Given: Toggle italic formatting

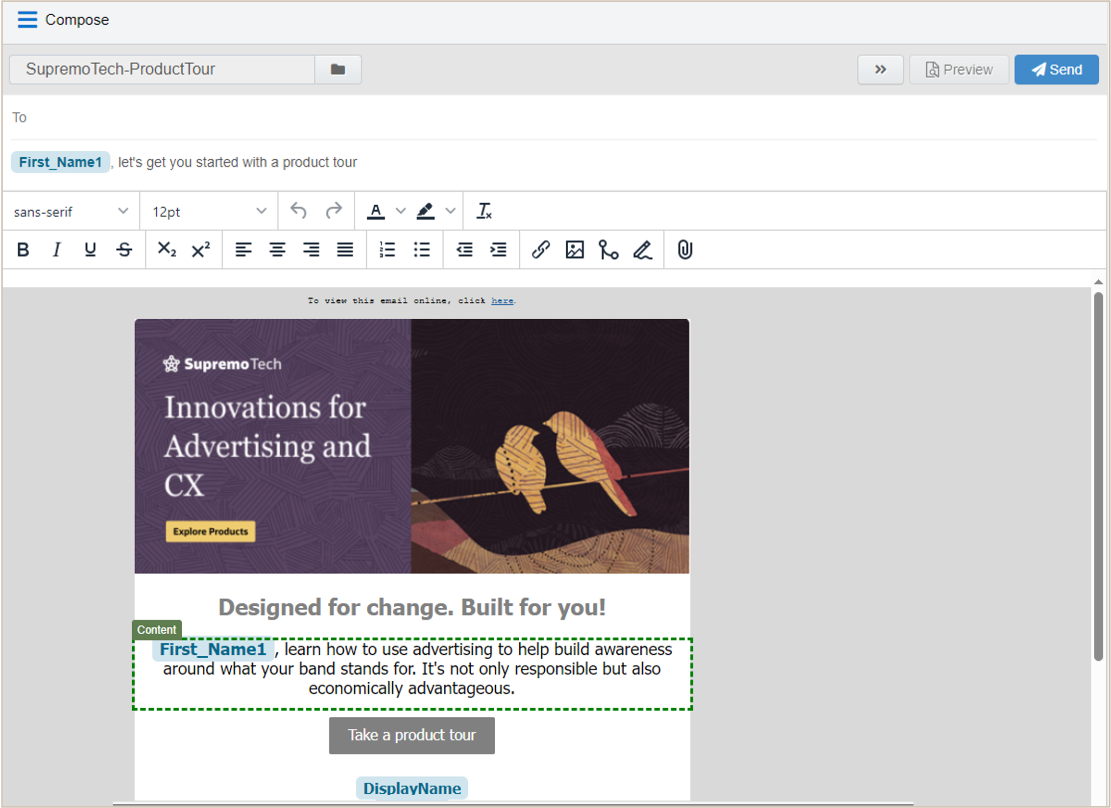Looking at the screenshot, I should pyautogui.click(x=57, y=250).
